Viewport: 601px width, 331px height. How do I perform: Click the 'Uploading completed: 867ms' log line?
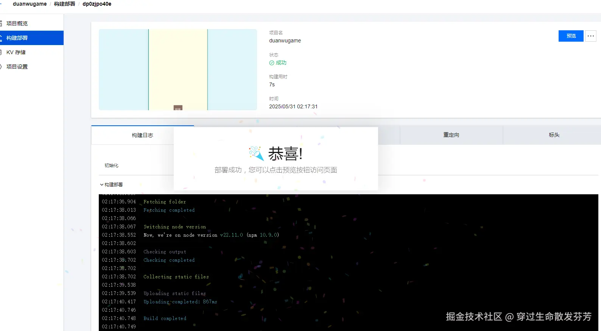click(x=181, y=302)
